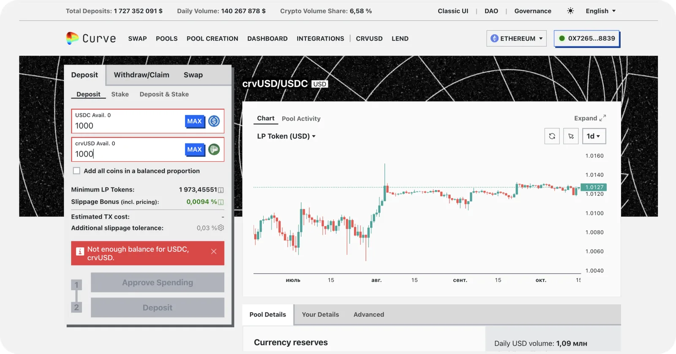Screen dimensions: 676x354
Task: Click the Curve rainbow logo icon
Action: (72, 38)
